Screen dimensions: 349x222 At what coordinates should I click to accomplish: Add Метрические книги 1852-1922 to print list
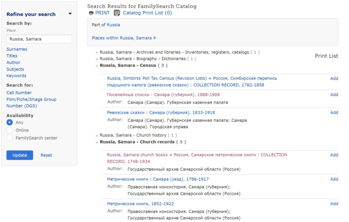tap(334, 203)
